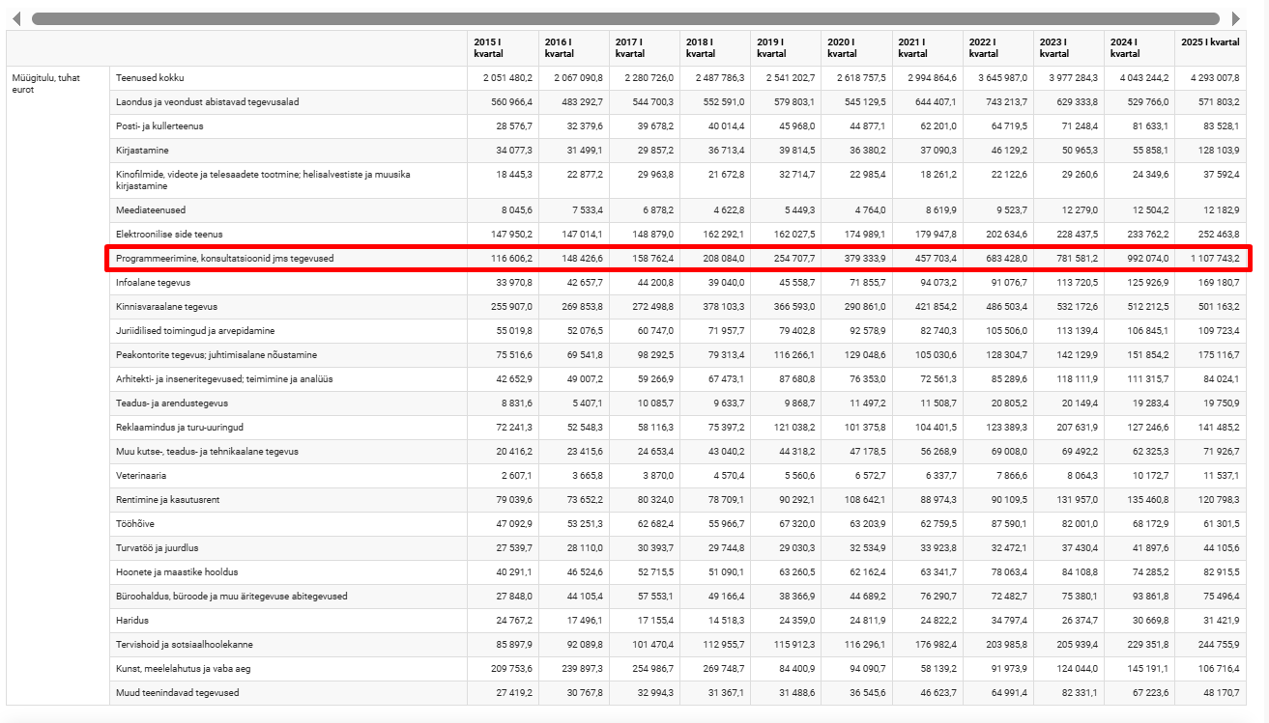The height and width of the screenshot is (723, 1269).
Task: Select the '2018 I kvartal' column header
Action: tap(715, 48)
